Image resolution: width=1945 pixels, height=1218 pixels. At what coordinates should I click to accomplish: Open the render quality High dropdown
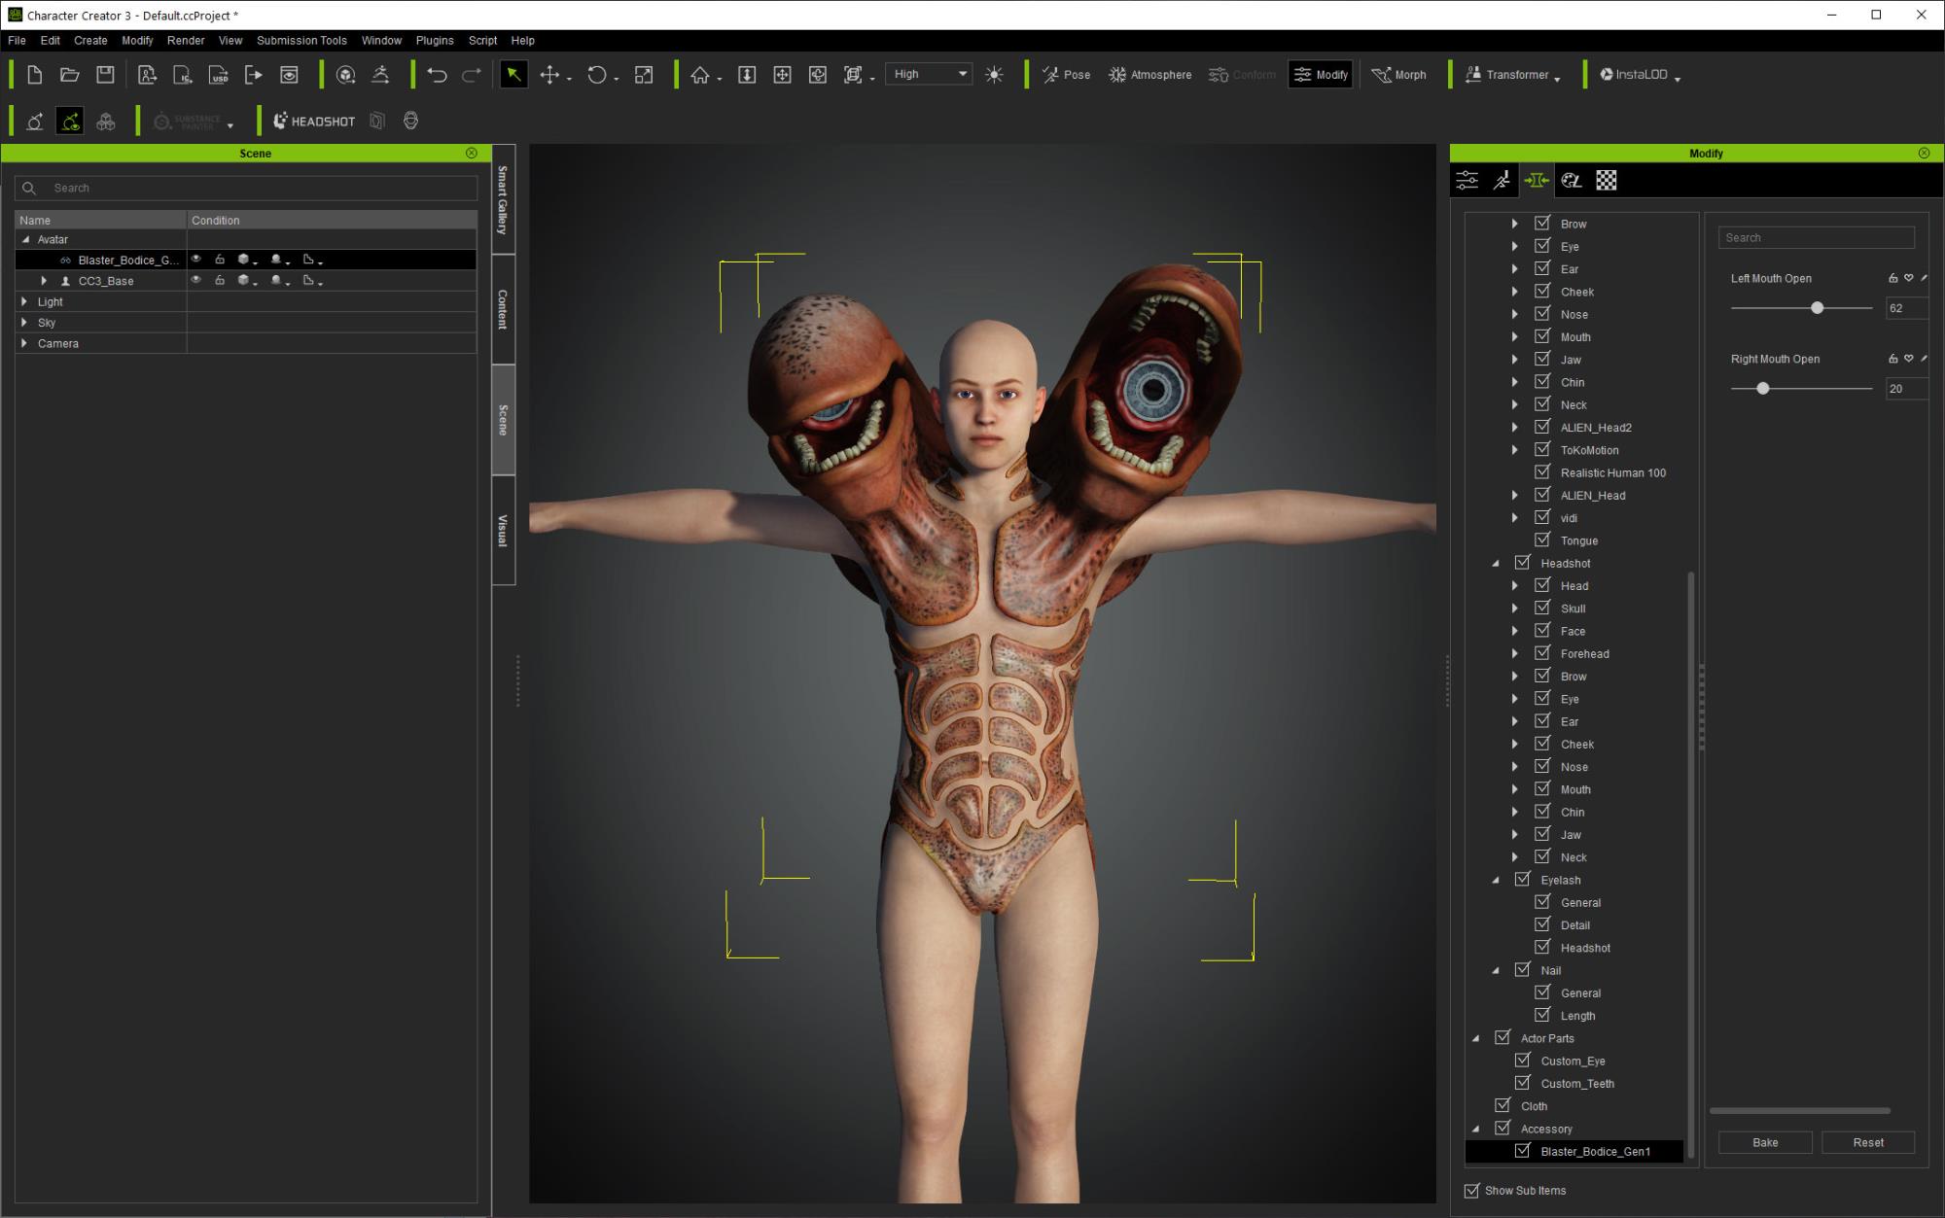[930, 74]
